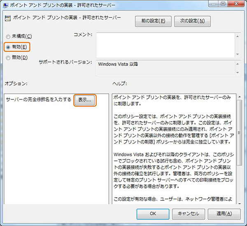The height and width of the screenshot is (226, 247).
Task: Select the 未構成(C) radio button
Action: coord(8,36)
